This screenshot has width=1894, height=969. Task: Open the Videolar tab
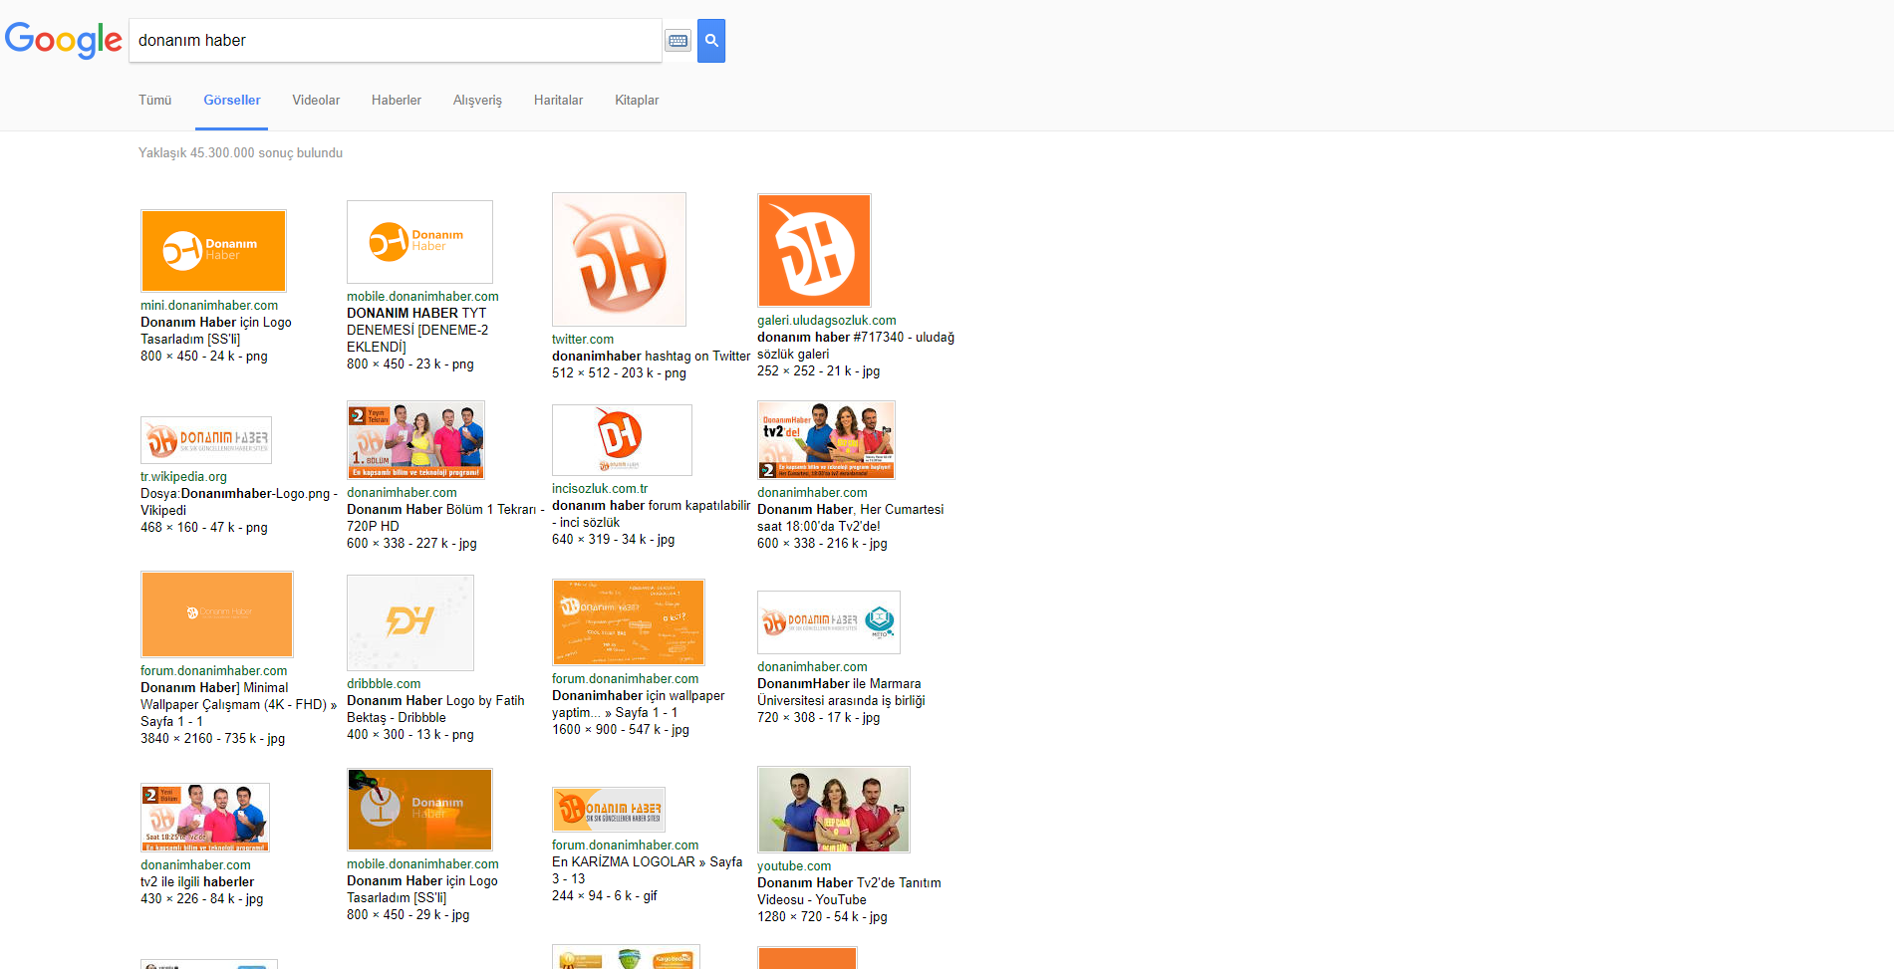pos(316,101)
